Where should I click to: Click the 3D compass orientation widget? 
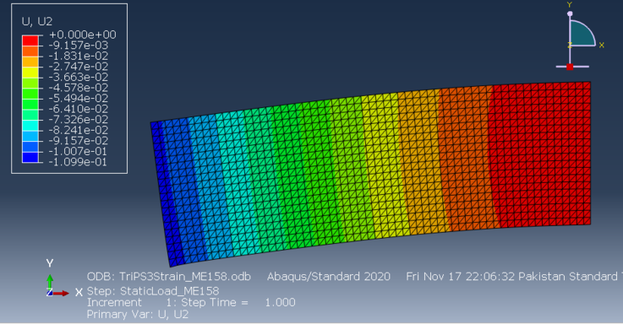point(580,36)
